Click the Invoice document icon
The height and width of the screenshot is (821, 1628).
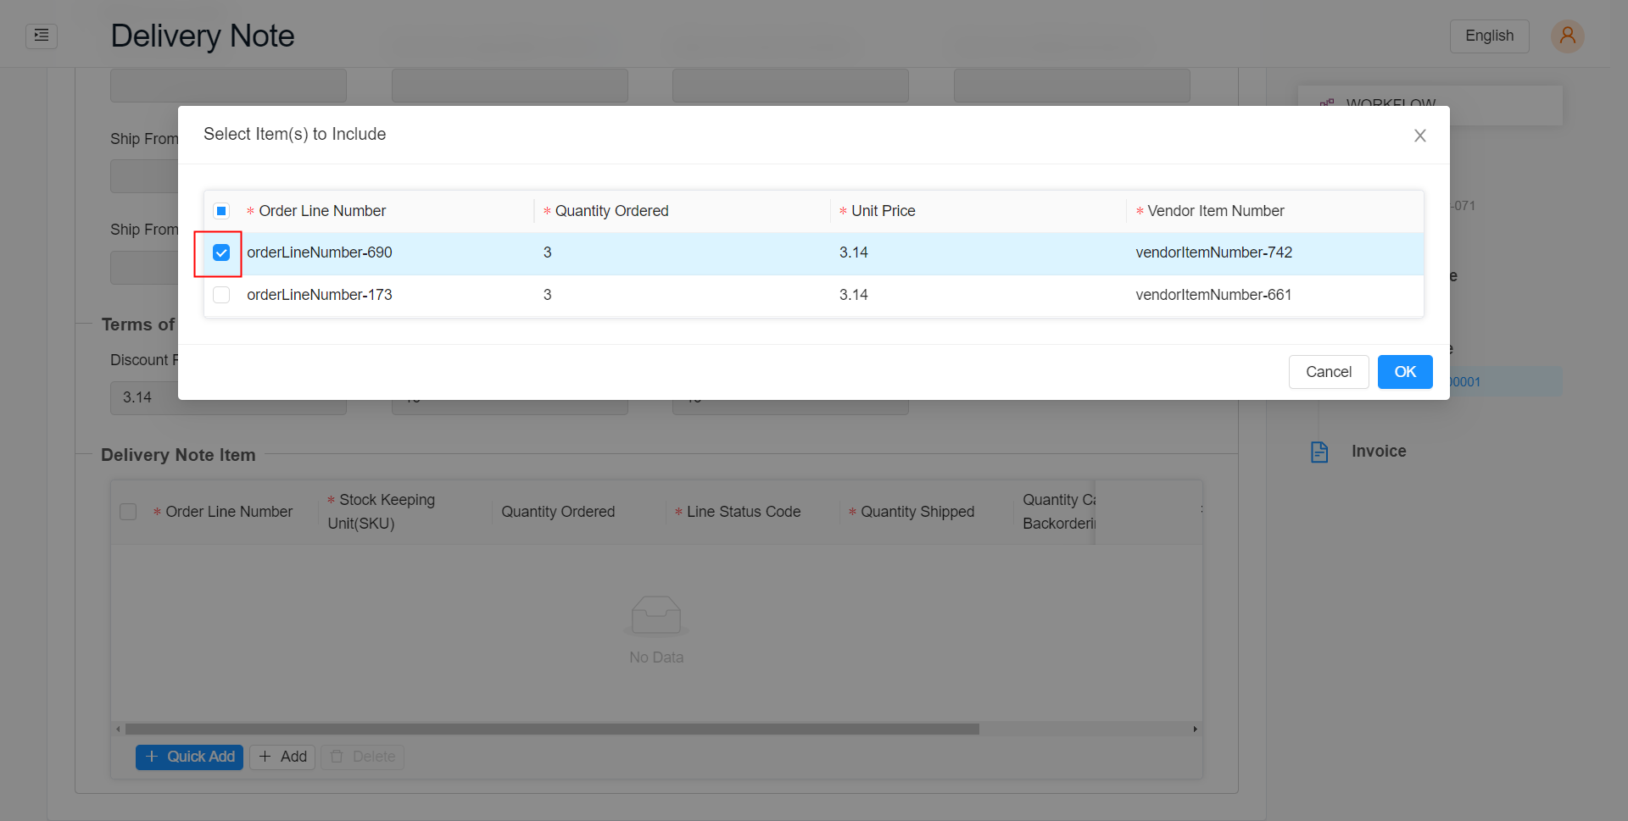pyautogui.click(x=1319, y=452)
